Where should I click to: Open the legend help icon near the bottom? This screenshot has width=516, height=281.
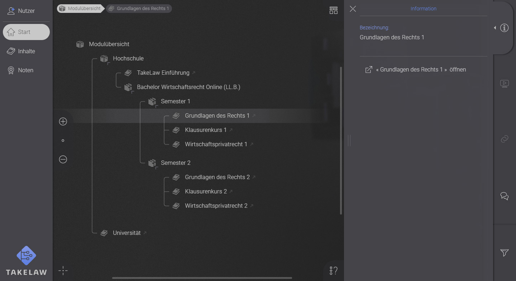click(x=333, y=271)
